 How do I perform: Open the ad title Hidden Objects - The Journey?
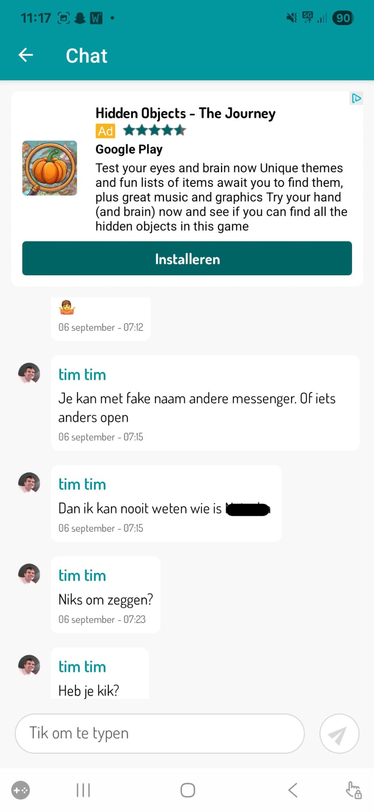pyautogui.click(x=185, y=113)
